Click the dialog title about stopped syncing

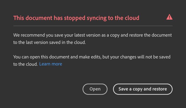(x=76, y=18)
